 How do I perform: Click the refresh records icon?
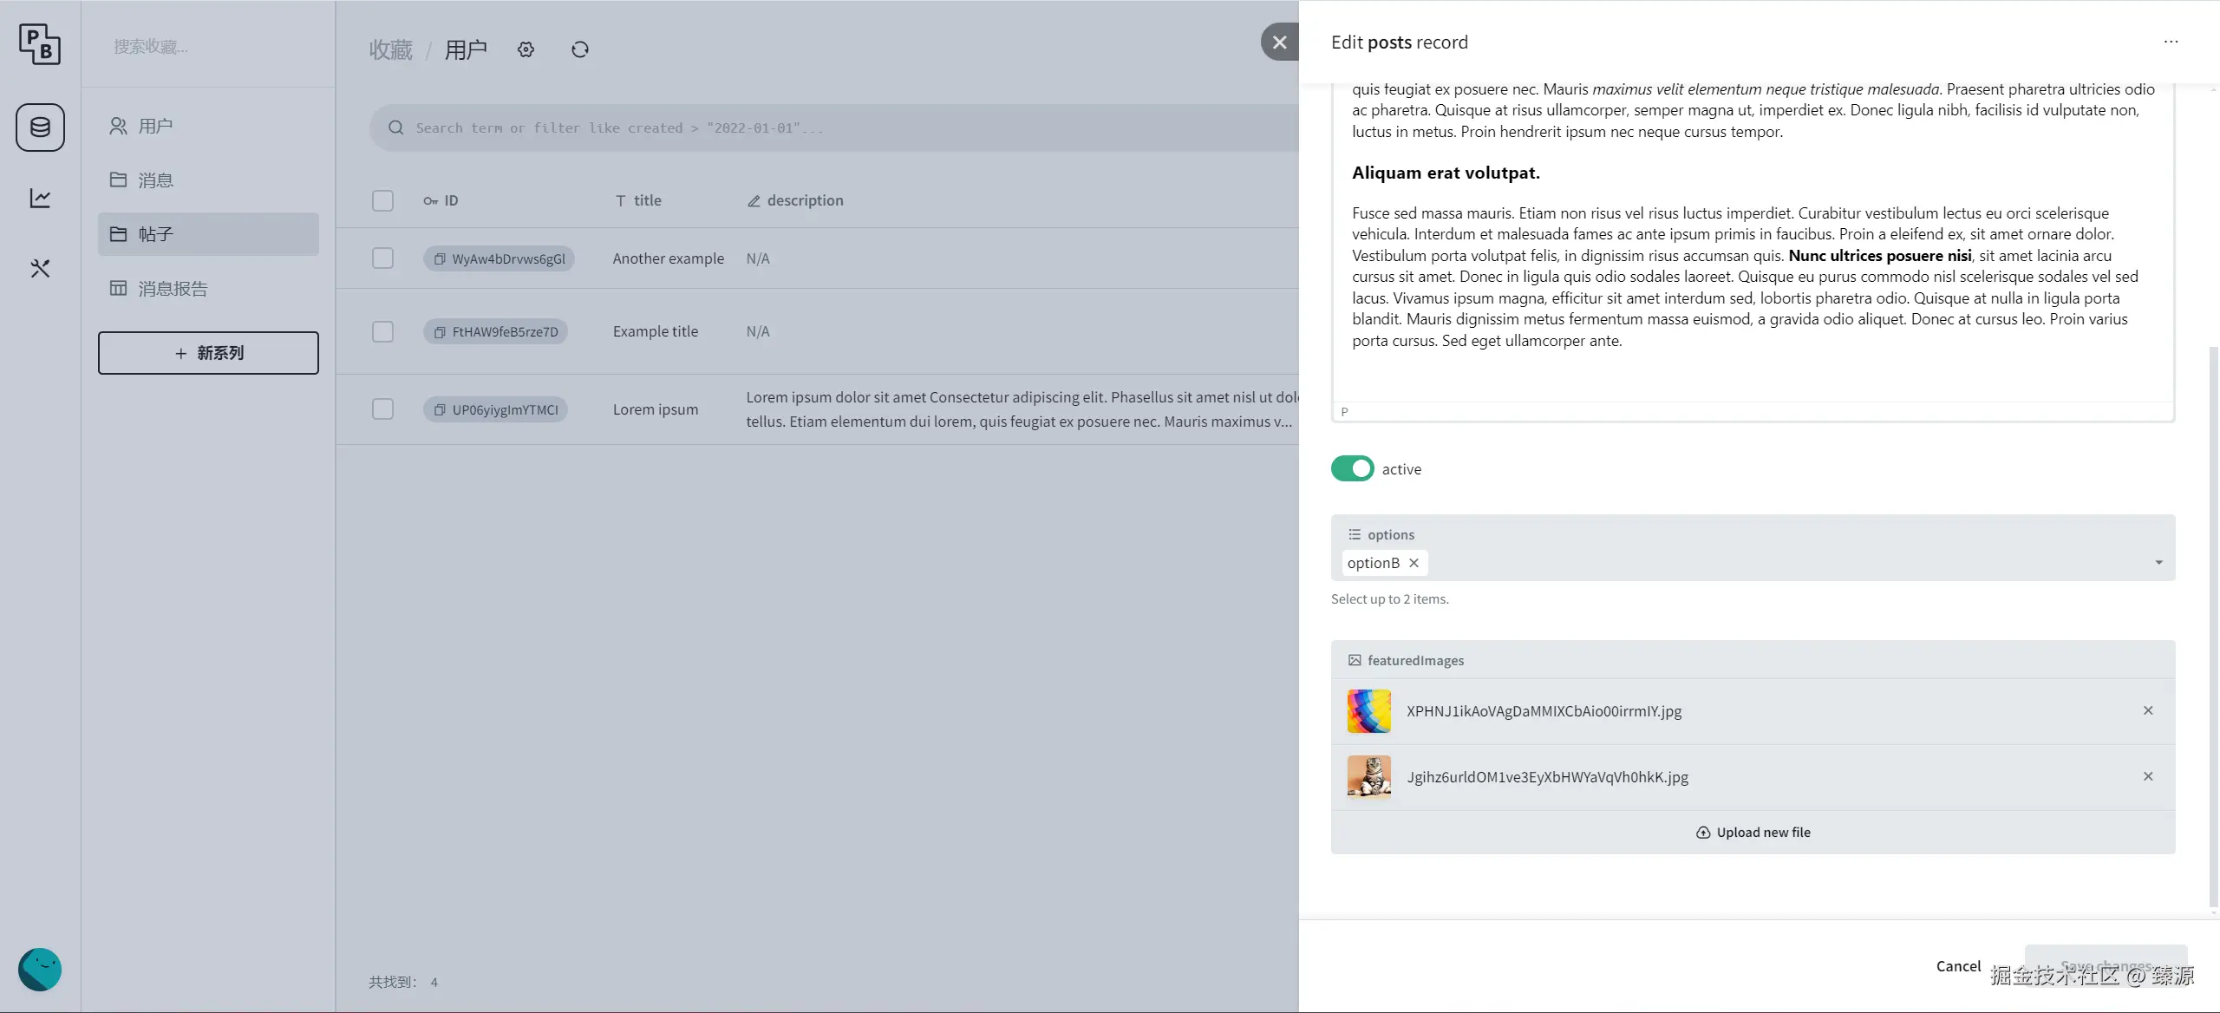(580, 49)
